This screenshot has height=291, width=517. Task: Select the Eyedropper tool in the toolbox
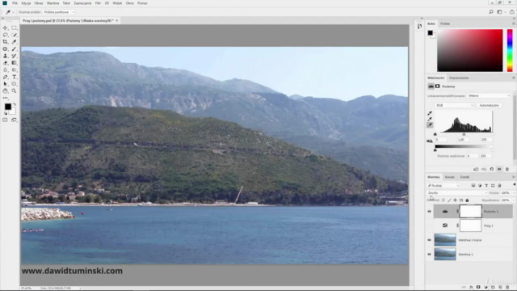15,42
